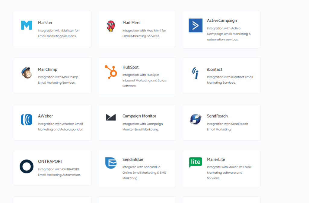Open the ONTRAPORT integration title
This screenshot has width=309, height=203.
pyautogui.click(x=50, y=161)
